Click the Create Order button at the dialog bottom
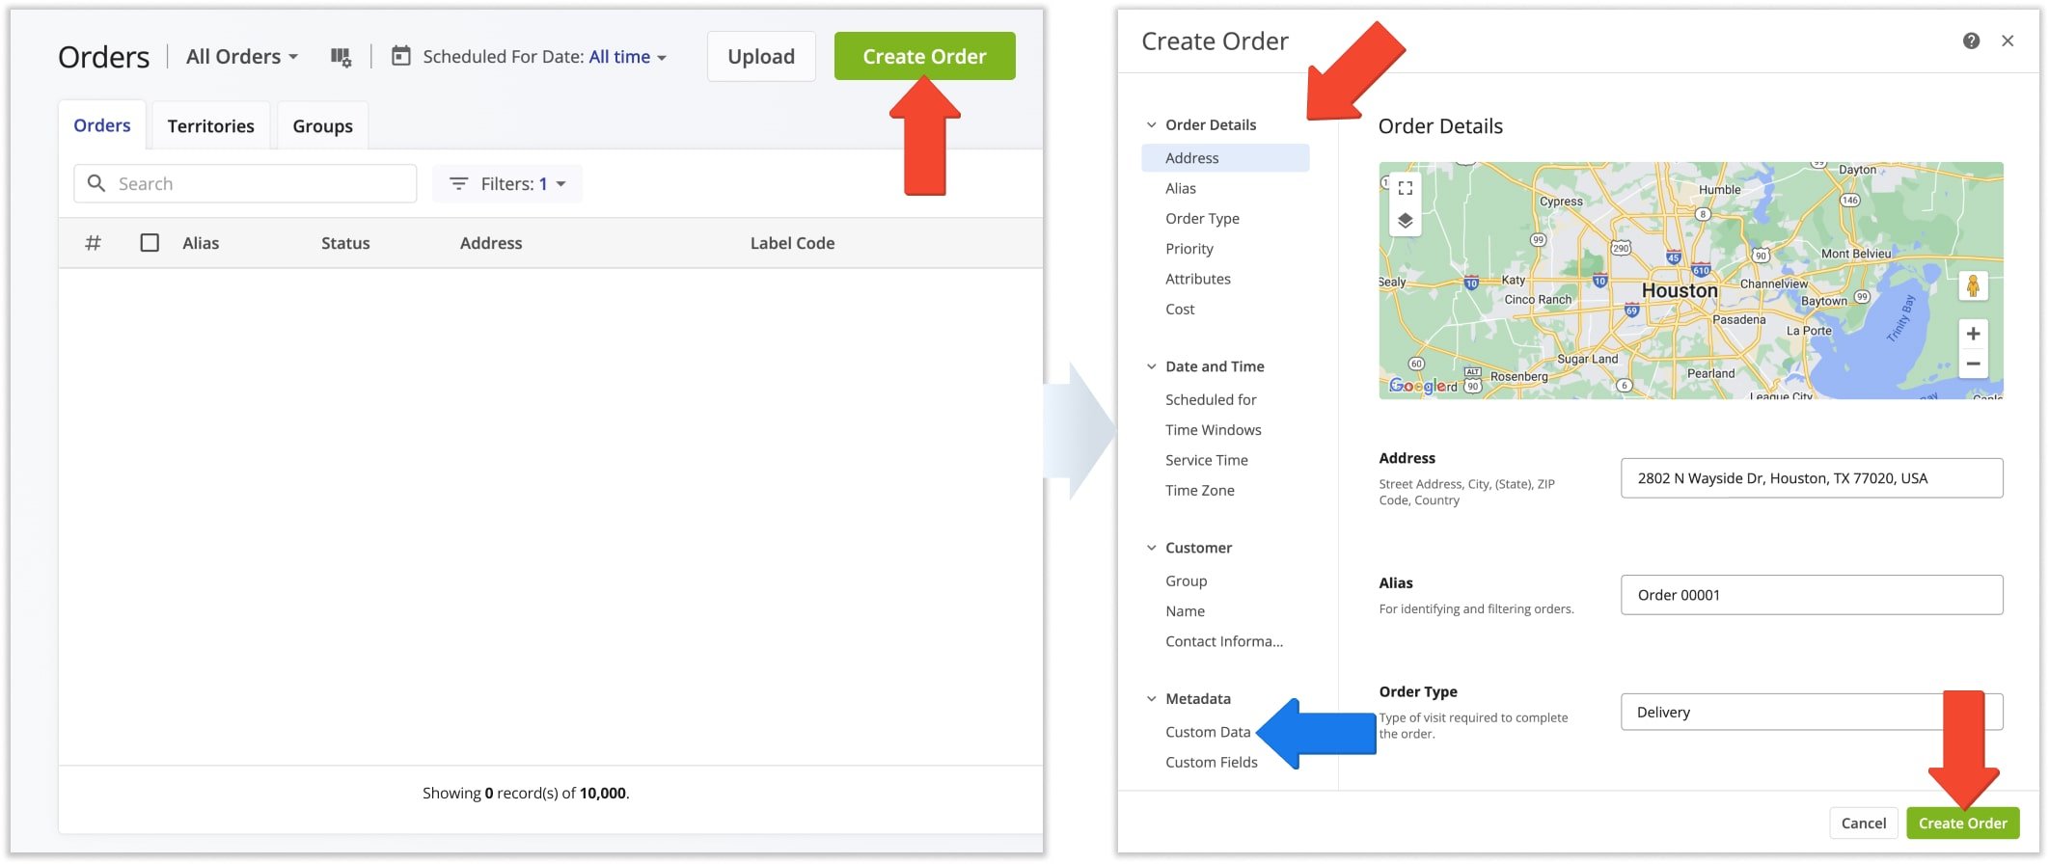The image size is (2049, 864). click(x=1962, y=823)
